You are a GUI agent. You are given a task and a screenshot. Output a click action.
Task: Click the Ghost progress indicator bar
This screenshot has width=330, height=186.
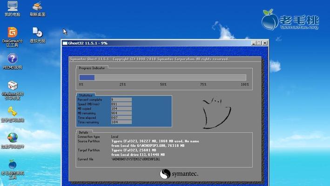(x=162, y=78)
